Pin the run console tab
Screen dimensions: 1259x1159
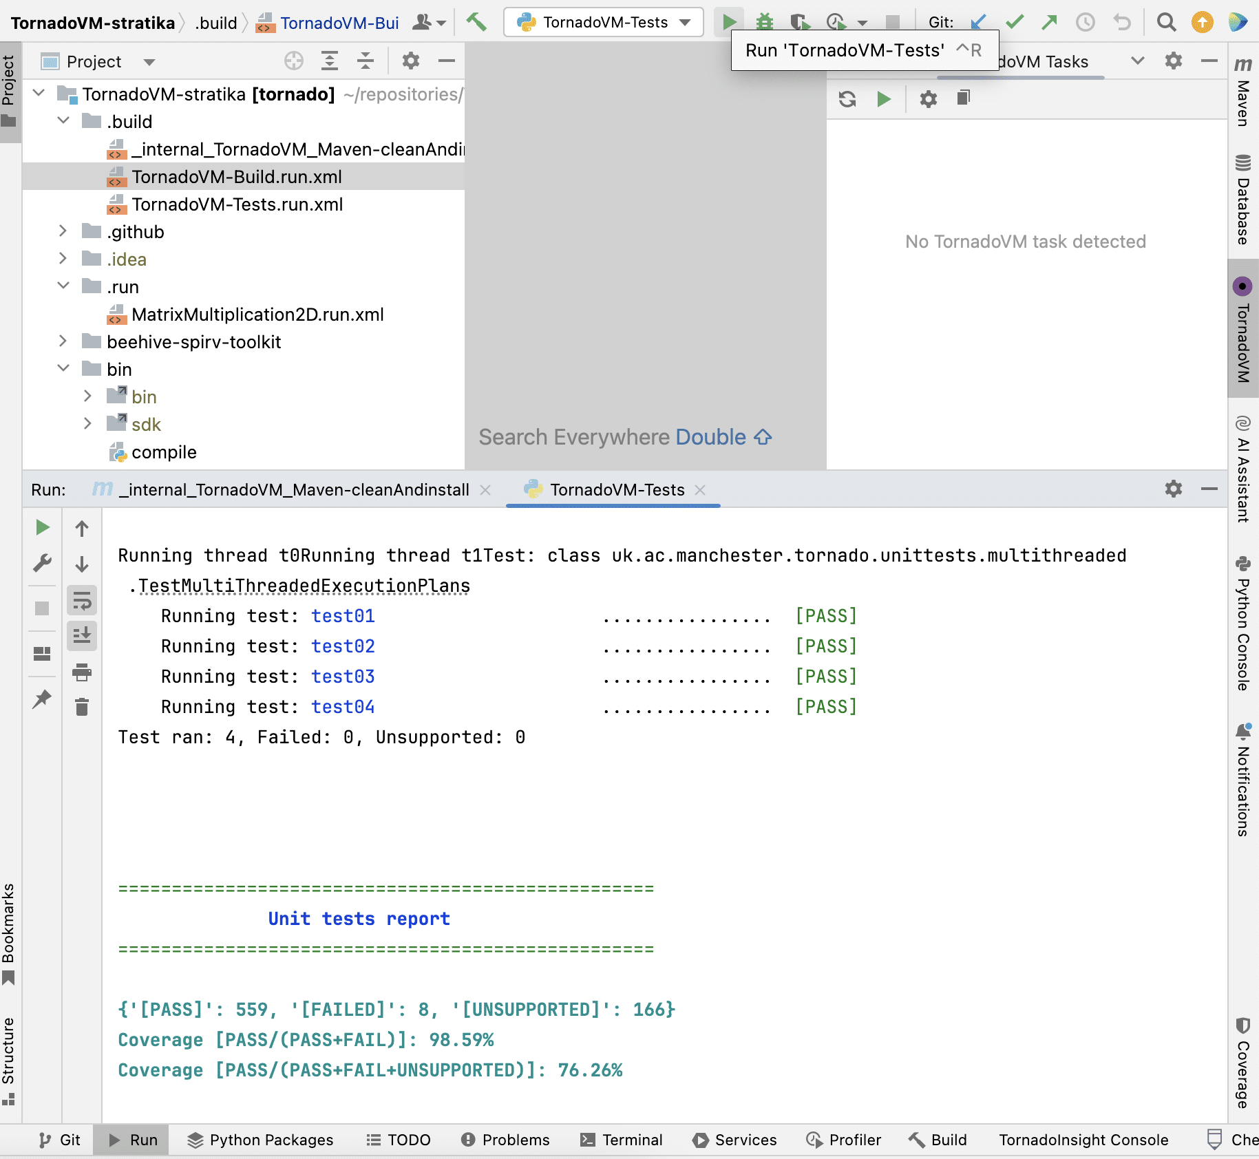[x=42, y=700]
